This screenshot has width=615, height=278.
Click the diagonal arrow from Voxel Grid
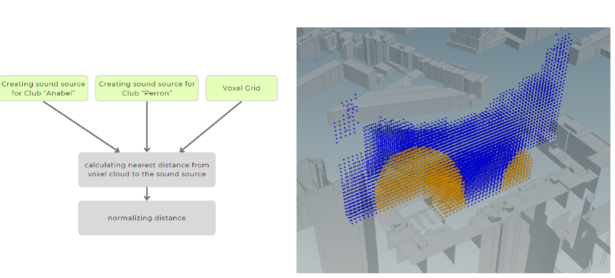(212, 126)
